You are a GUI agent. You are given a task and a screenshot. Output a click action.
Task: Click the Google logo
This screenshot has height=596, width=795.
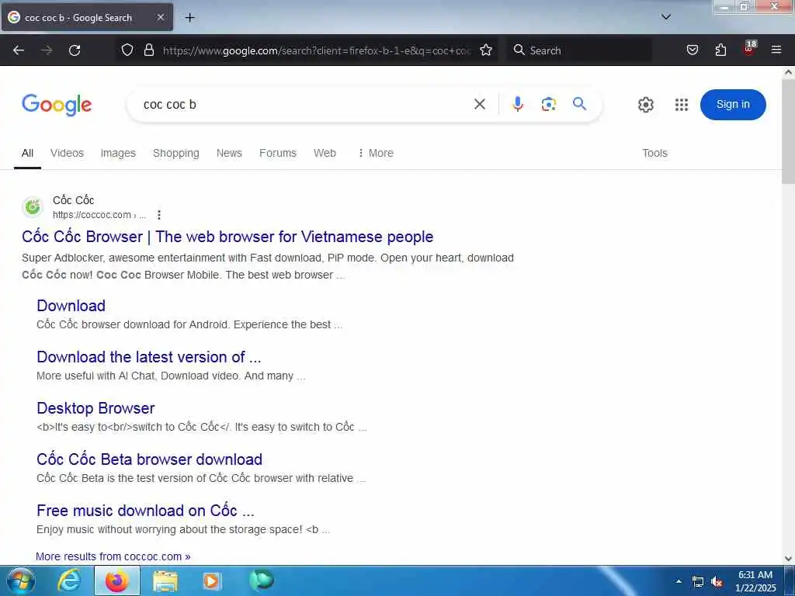point(57,105)
